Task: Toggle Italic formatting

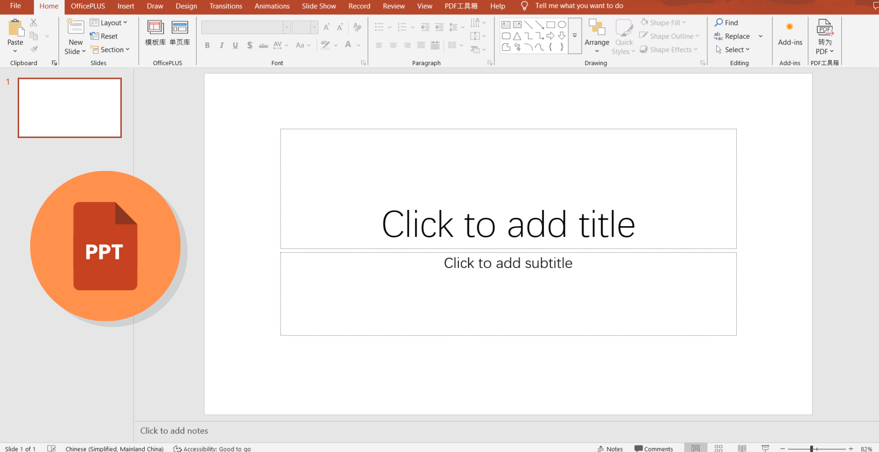Action: click(221, 46)
